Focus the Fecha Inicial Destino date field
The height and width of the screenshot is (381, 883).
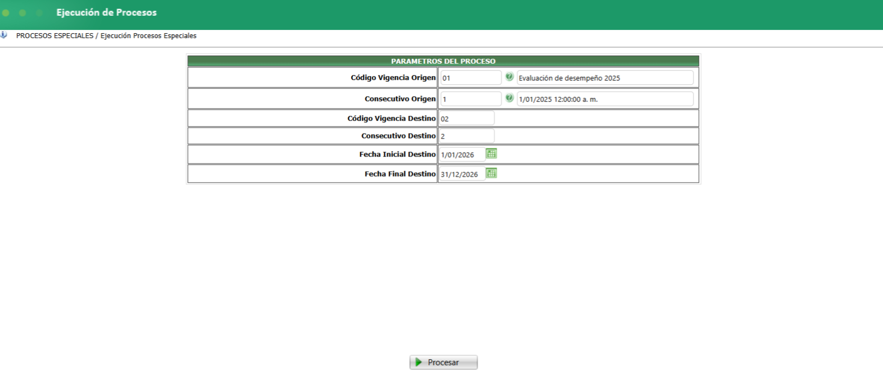(462, 155)
